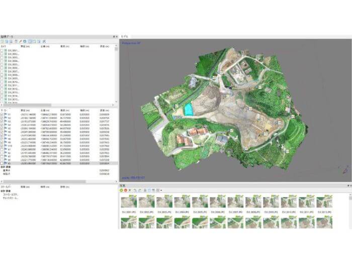Click the cyan shape polygon on the model
The image size is (352, 264).
(x=188, y=109)
